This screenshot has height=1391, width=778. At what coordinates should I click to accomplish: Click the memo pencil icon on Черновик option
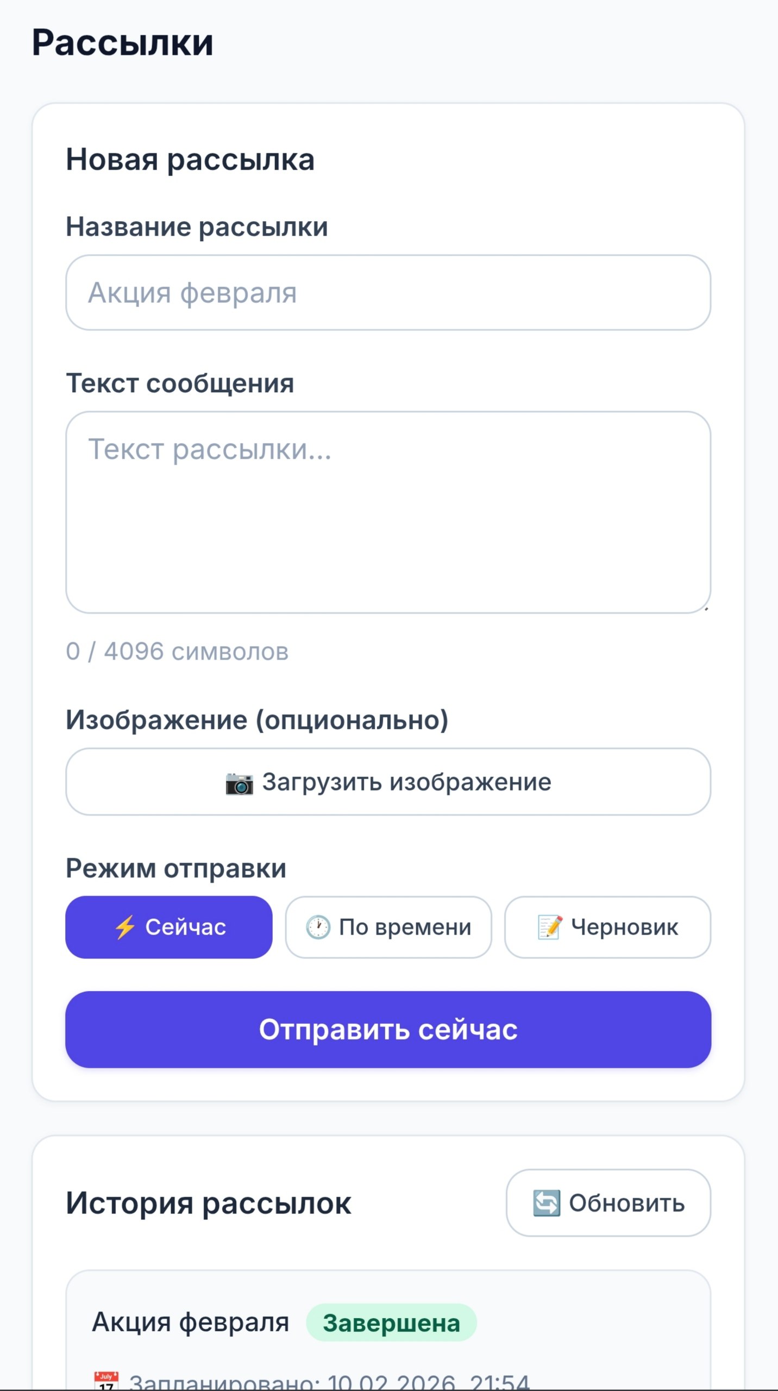(x=549, y=928)
